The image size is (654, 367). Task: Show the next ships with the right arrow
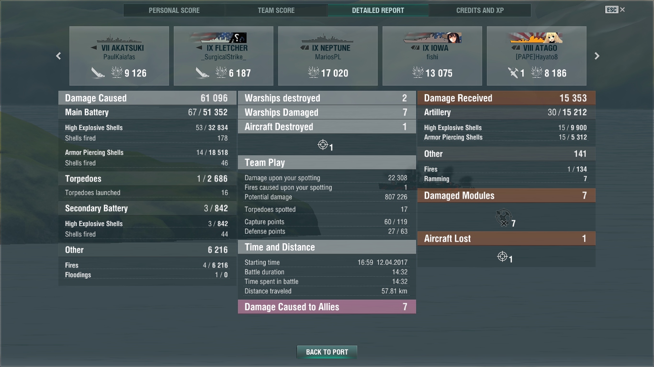(597, 56)
